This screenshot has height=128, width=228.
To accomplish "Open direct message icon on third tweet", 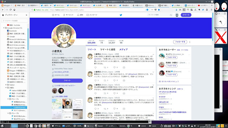I will 124,94.
